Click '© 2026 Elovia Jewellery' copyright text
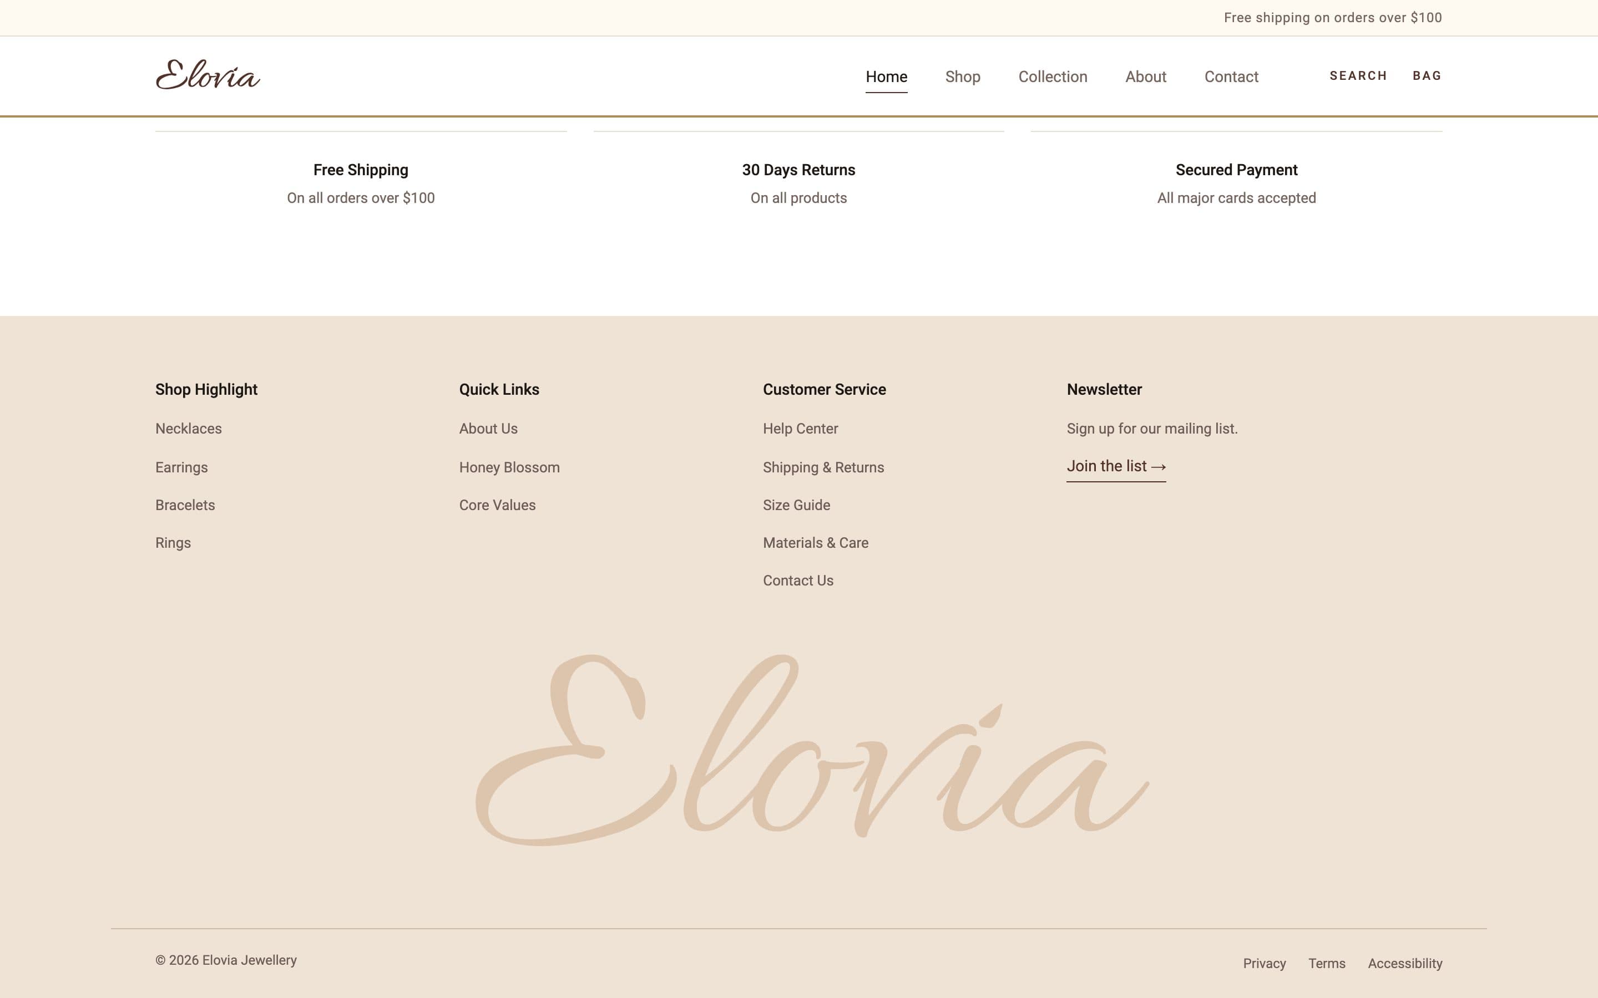Viewport: 1598px width, 998px height. [x=226, y=960]
